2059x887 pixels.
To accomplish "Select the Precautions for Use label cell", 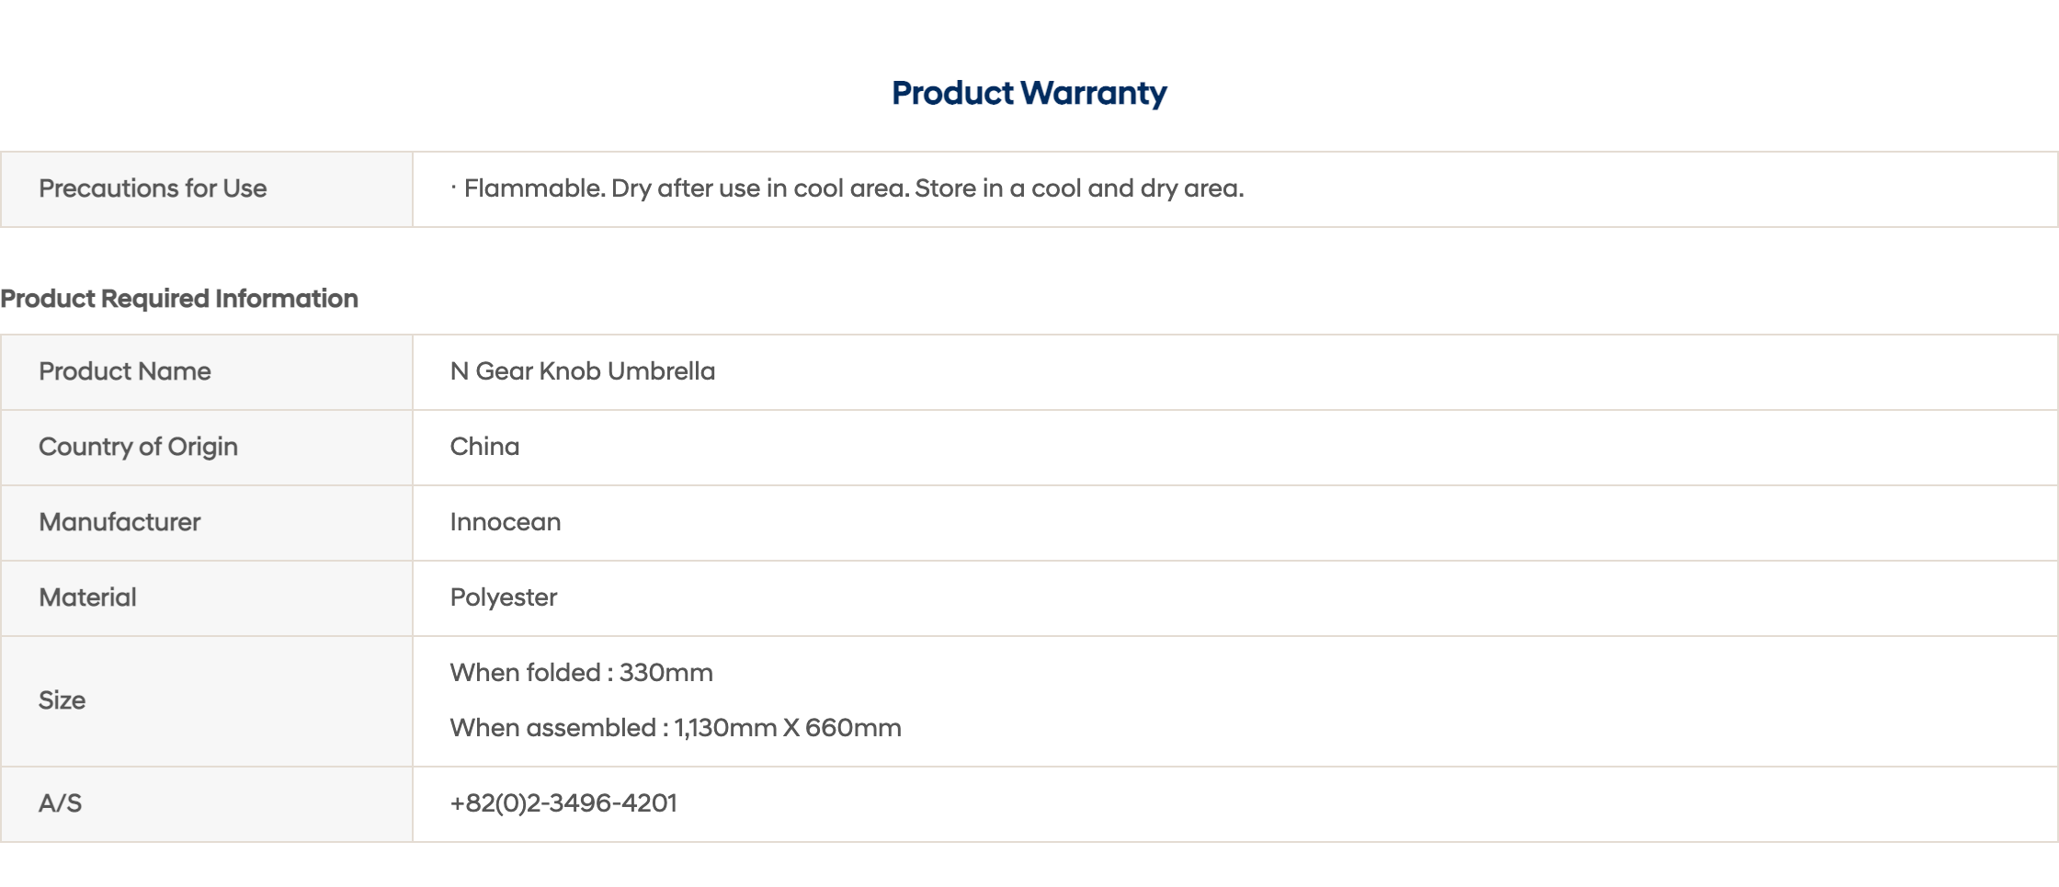I will point(207,189).
